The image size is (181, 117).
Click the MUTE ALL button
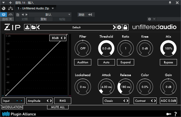(x=58, y=107)
